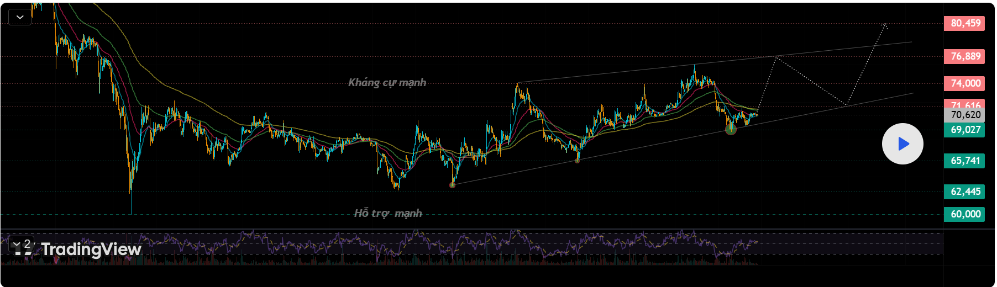This screenshot has width=997, height=287.
Task: Click the 'Kháng cự mạnh' text annotation
Action: pyautogui.click(x=387, y=83)
